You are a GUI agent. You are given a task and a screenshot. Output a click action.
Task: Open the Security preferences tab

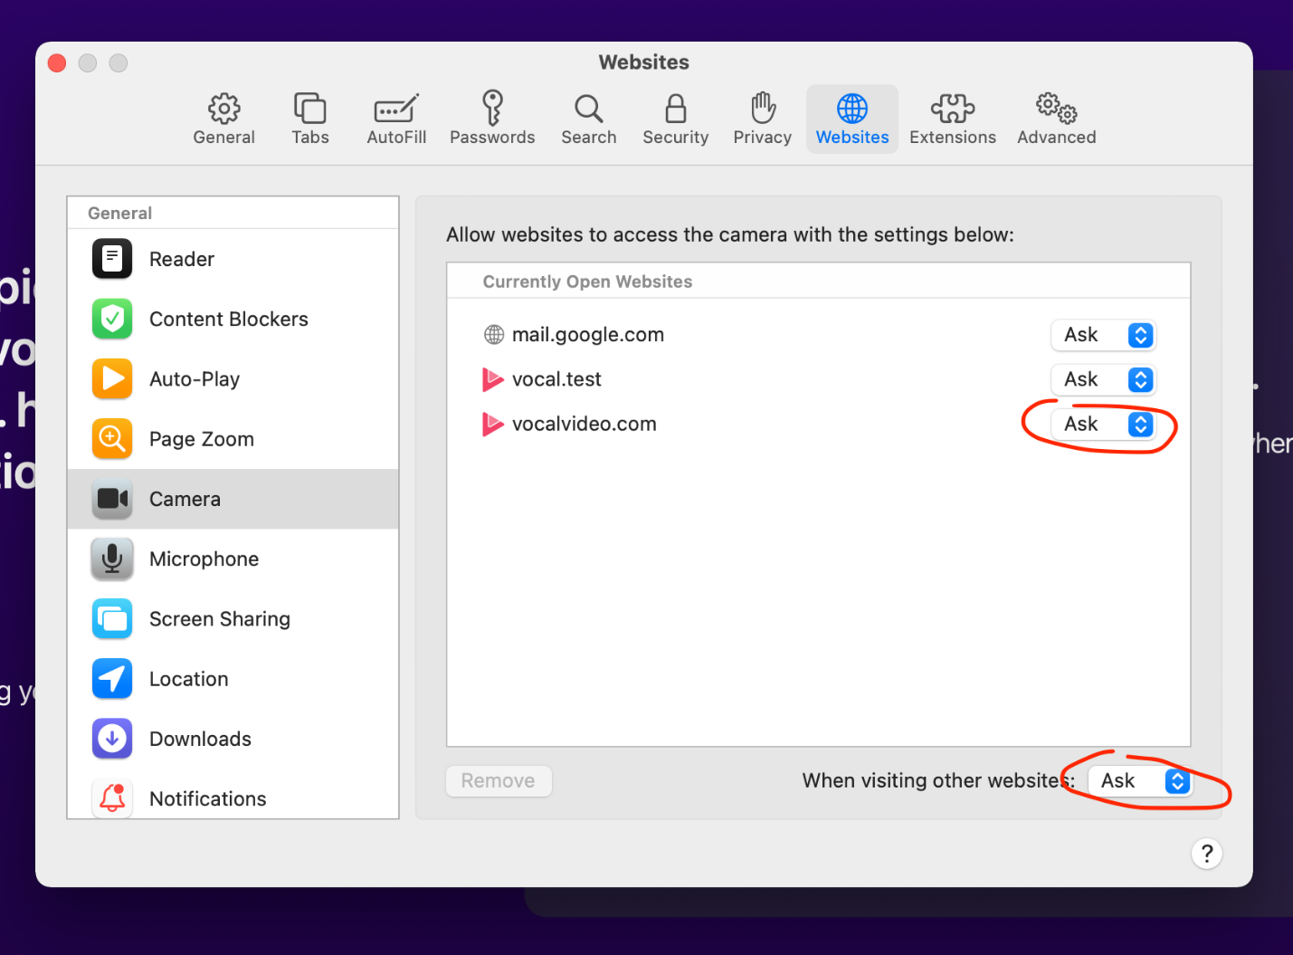pyautogui.click(x=676, y=119)
